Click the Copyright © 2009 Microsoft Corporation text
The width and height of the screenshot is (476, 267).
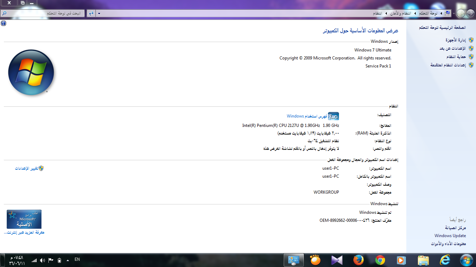[335, 58]
